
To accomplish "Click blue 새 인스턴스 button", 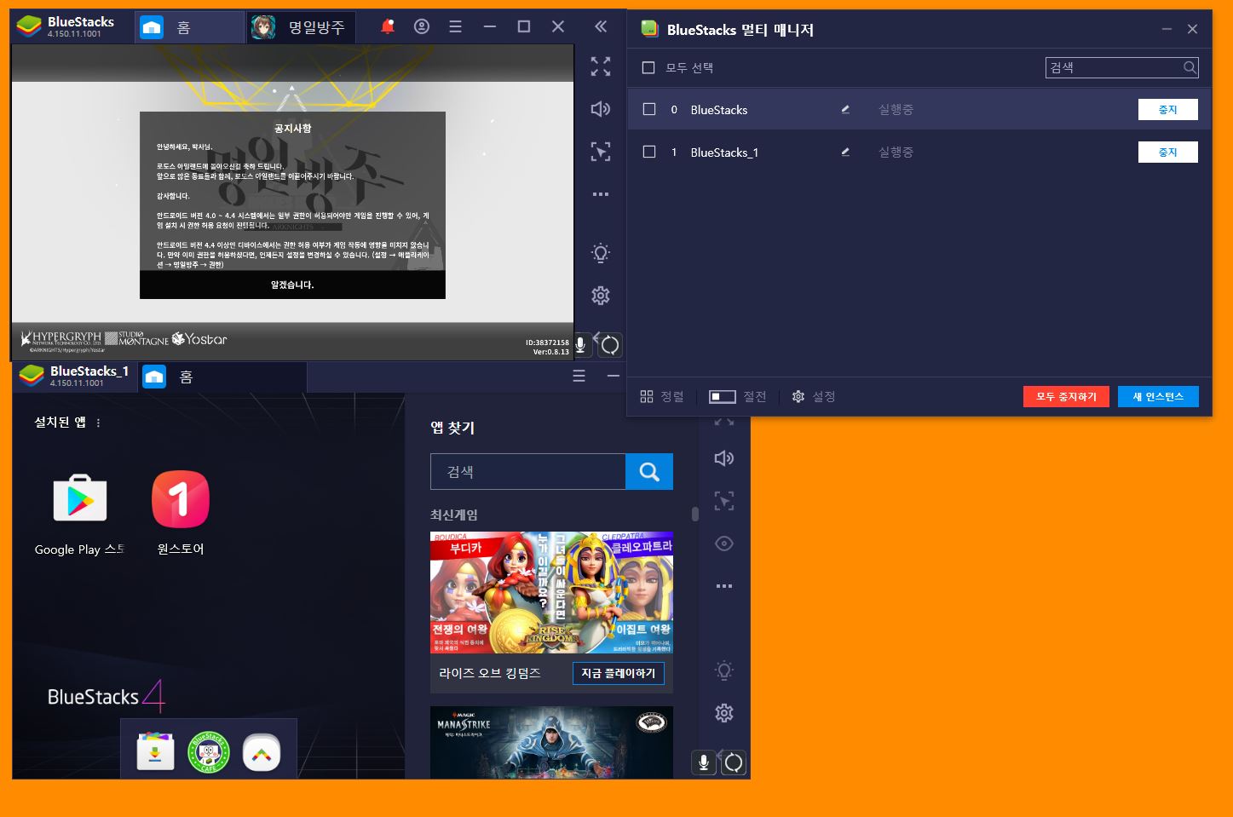I will pos(1158,396).
